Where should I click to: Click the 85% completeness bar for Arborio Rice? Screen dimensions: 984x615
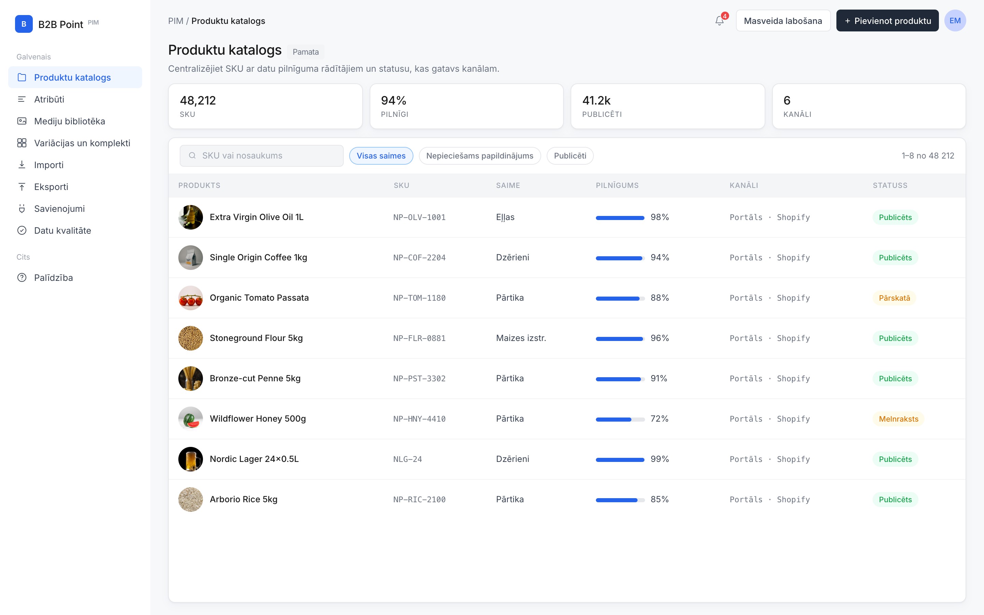(620, 500)
